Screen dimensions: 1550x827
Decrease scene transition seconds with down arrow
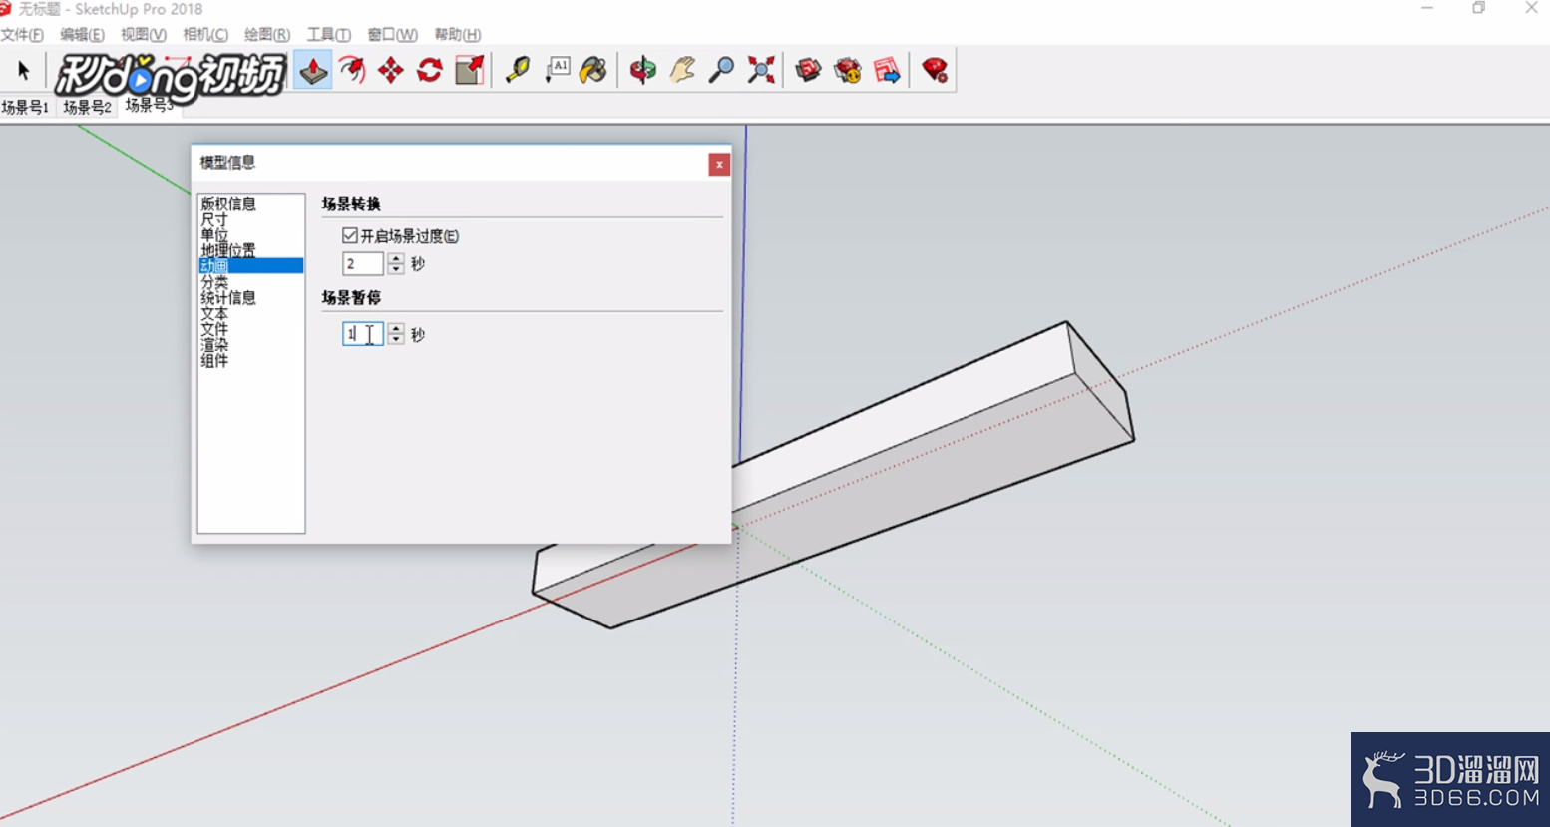coord(396,269)
